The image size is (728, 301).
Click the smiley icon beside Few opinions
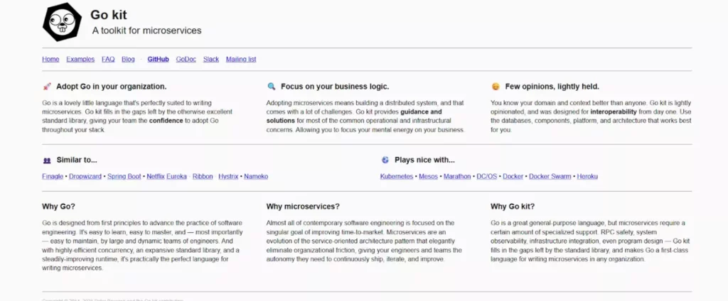(496, 87)
